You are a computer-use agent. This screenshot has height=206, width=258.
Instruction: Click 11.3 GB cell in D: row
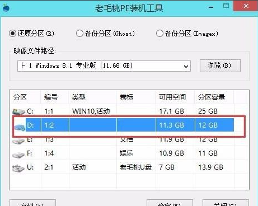171,125
